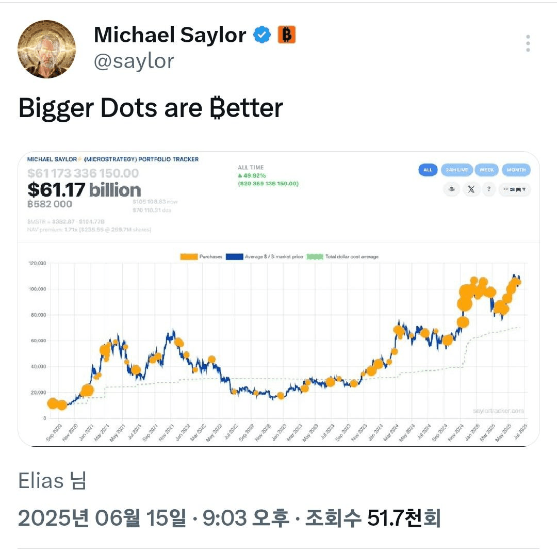The height and width of the screenshot is (551, 557).
Task: Select the MONTH time range tab
Action: point(516,170)
